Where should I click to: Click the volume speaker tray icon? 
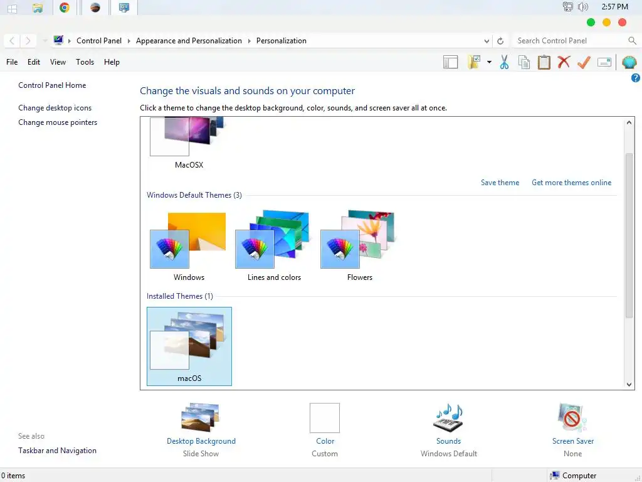point(583,7)
